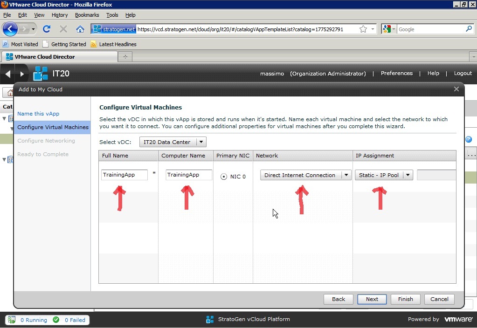Click the Primary NIC column header
The image size is (477, 328).
click(x=233, y=156)
